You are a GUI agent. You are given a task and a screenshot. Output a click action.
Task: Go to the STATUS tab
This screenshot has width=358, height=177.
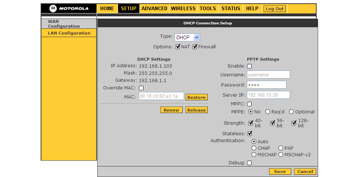point(231,8)
